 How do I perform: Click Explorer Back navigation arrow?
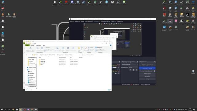26,55
